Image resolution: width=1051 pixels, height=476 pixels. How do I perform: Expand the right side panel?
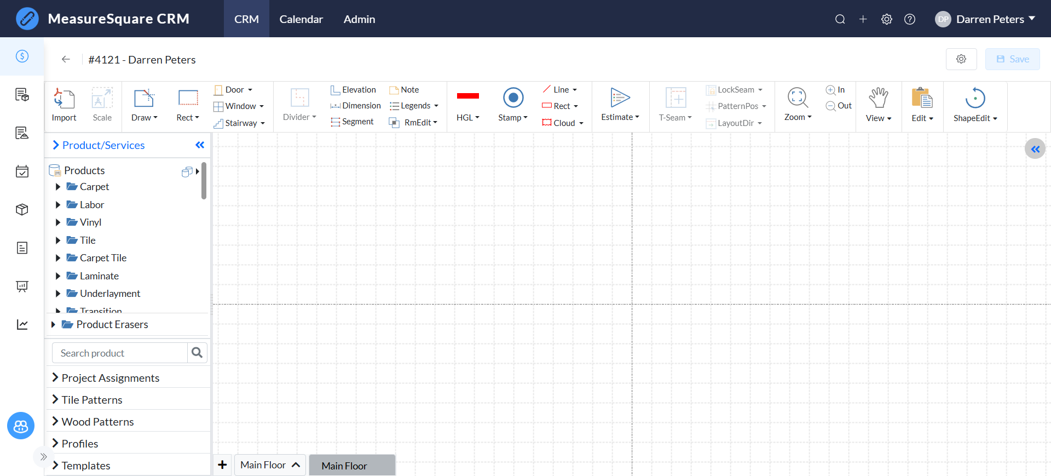[1035, 149]
